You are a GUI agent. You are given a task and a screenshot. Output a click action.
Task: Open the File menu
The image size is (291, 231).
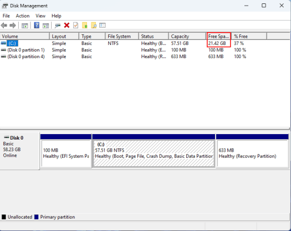coord(6,16)
